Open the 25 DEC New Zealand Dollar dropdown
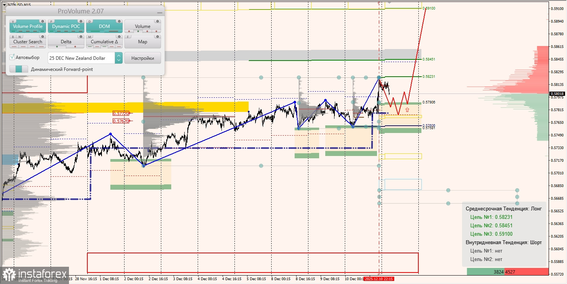This screenshot has width=567, height=284. click(119, 58)
